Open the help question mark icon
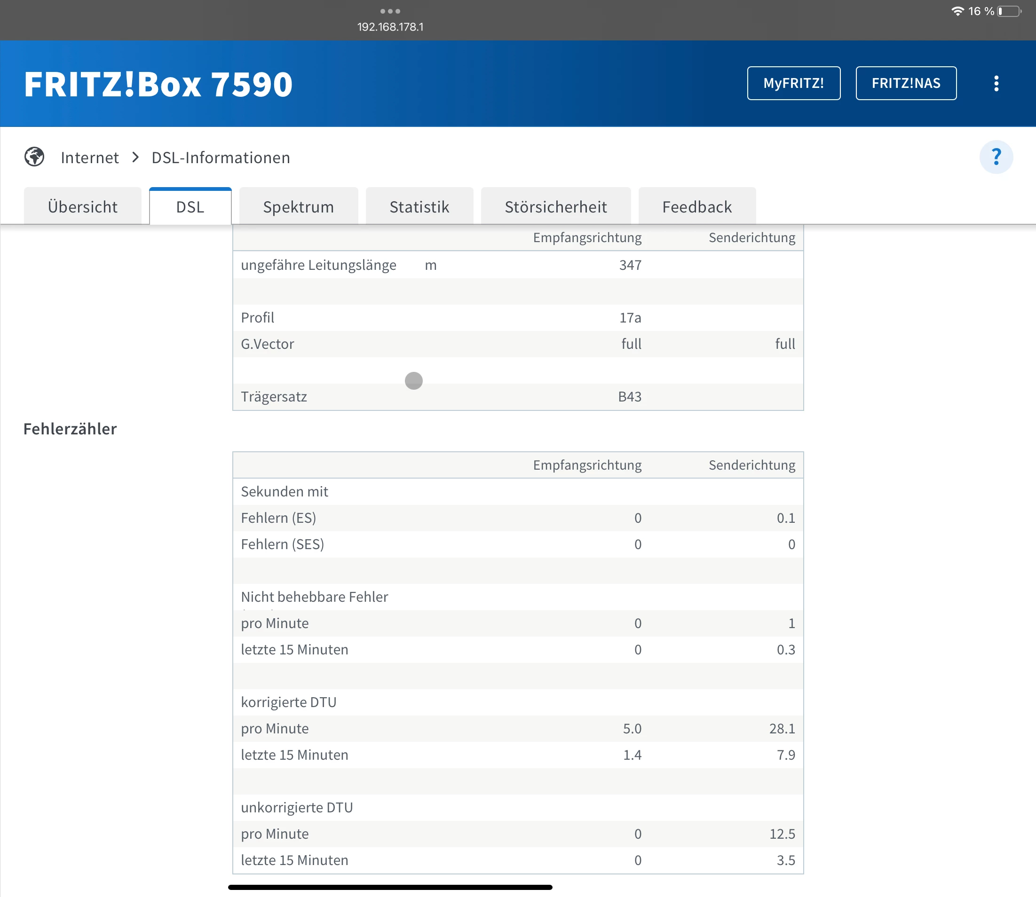 click(x=996, y=157)
